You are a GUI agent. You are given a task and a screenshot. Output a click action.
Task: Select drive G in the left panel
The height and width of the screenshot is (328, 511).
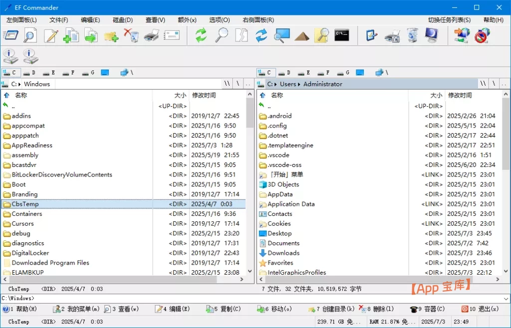click(89, 73)
